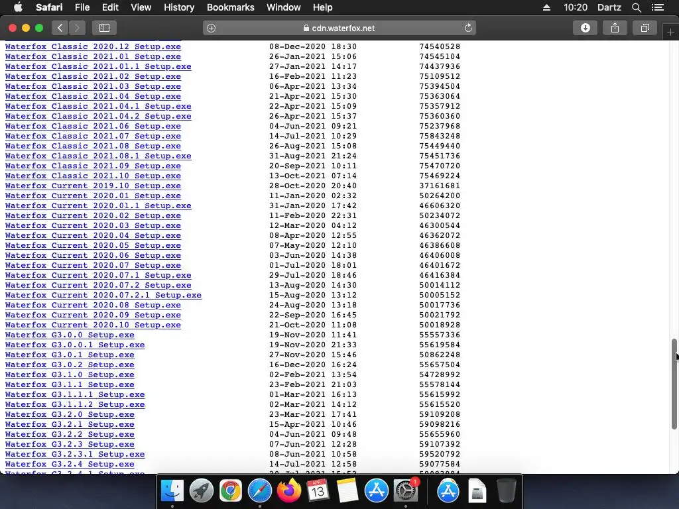Click the file size 59520792

click(x=440, y=455)
